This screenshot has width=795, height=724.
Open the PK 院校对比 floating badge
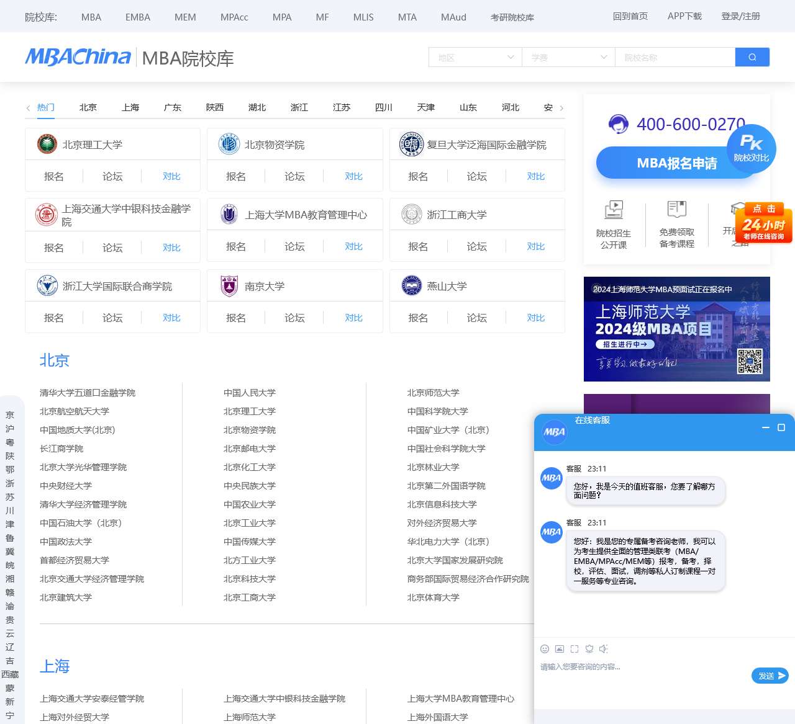pyautogui.click(x=752, y=148)
